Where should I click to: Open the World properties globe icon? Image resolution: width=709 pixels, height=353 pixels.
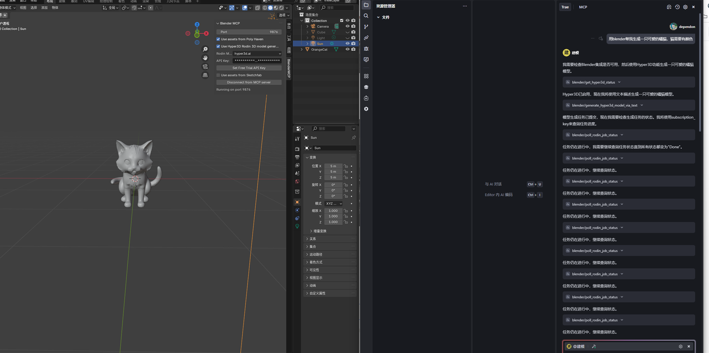pos(297,181)
